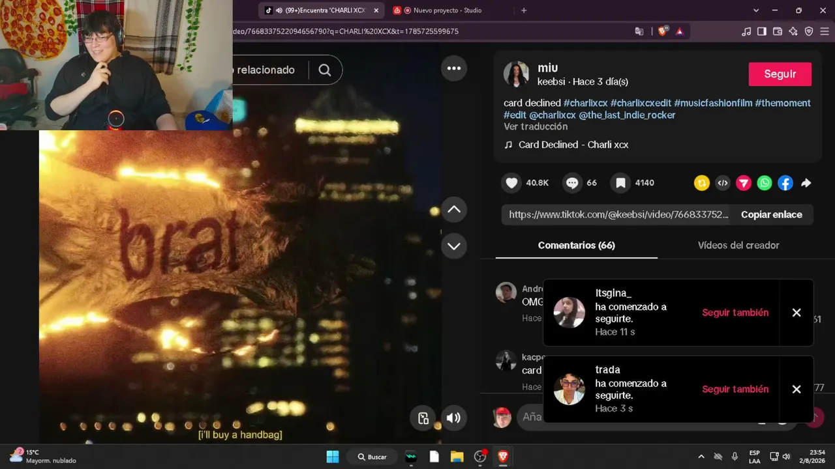Open the ESP LAA keyboard language switcher
835x469 pixels.
tap(755, 457)
